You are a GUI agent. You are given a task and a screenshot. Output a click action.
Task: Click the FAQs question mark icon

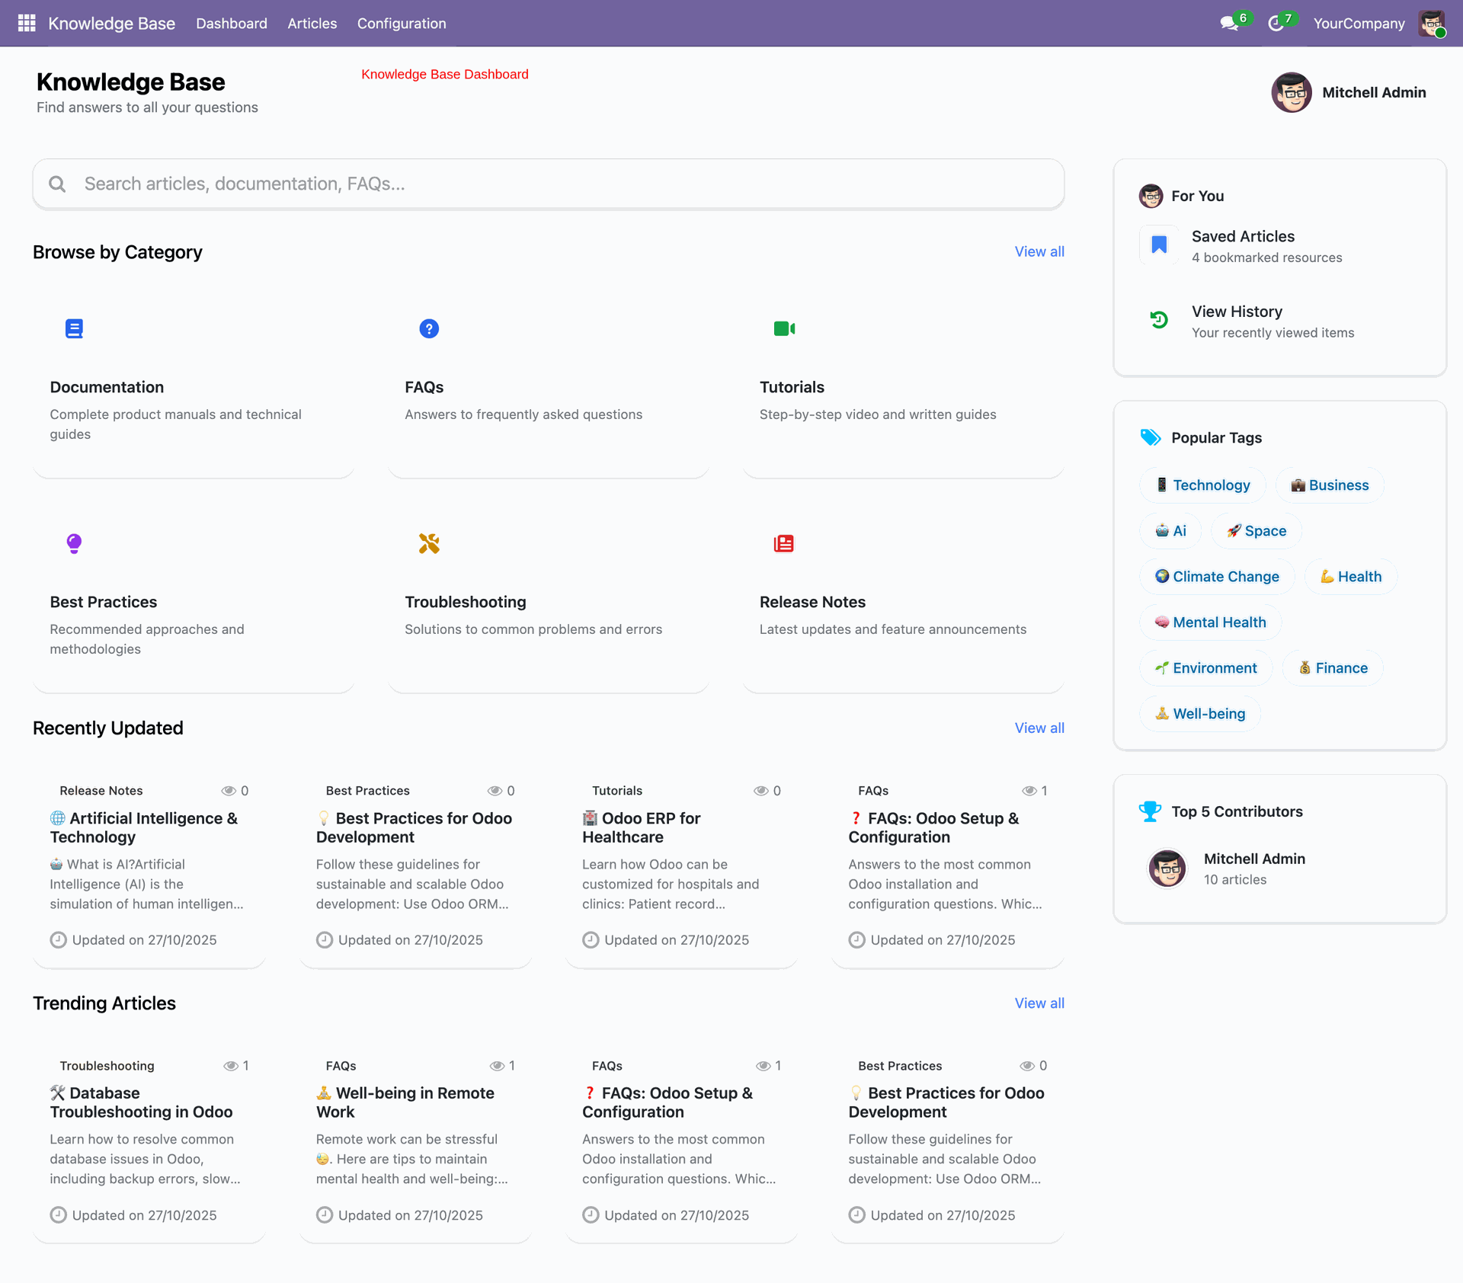(429, 328)
